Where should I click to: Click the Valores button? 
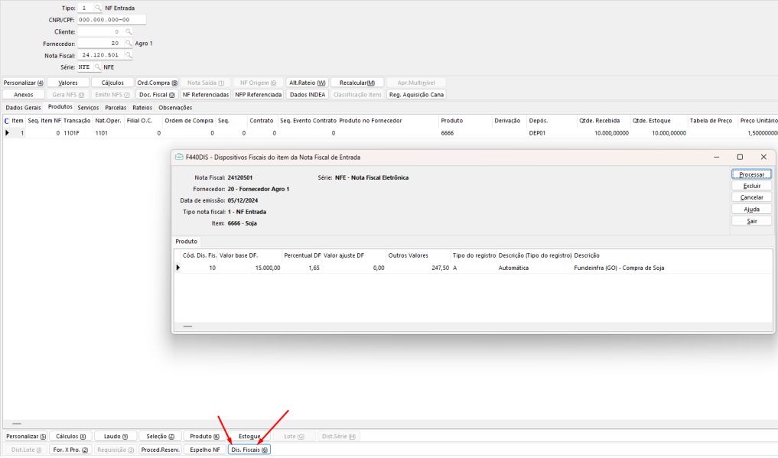[68, 83]
